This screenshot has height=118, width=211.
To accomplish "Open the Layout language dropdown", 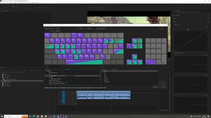I will click(164, 29).
